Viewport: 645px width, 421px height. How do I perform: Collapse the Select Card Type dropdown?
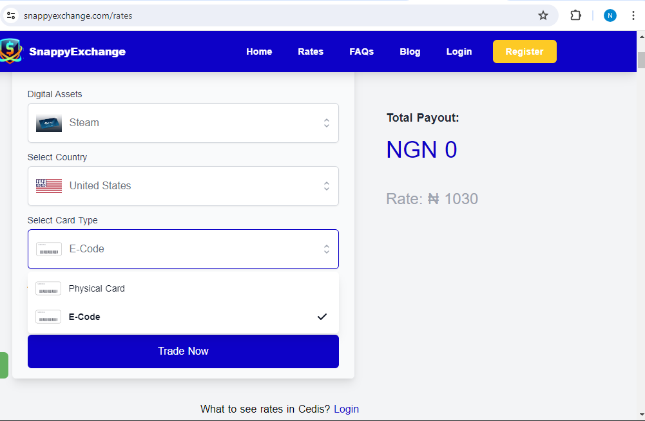[183, 249]
